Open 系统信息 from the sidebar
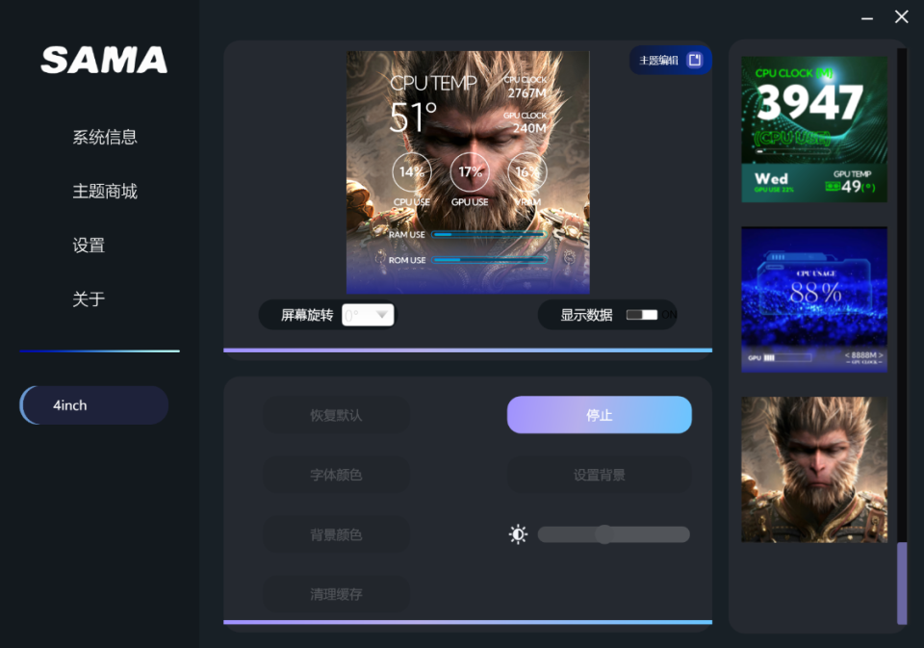 pos(103,137)
